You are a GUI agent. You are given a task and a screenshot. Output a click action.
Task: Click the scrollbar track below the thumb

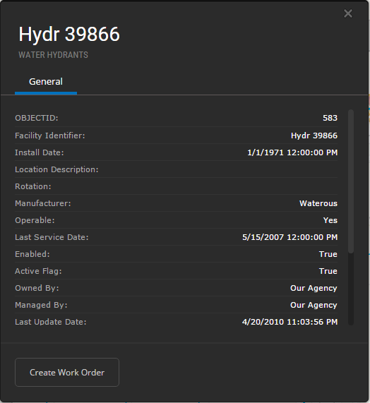click(x=351, y=289)
